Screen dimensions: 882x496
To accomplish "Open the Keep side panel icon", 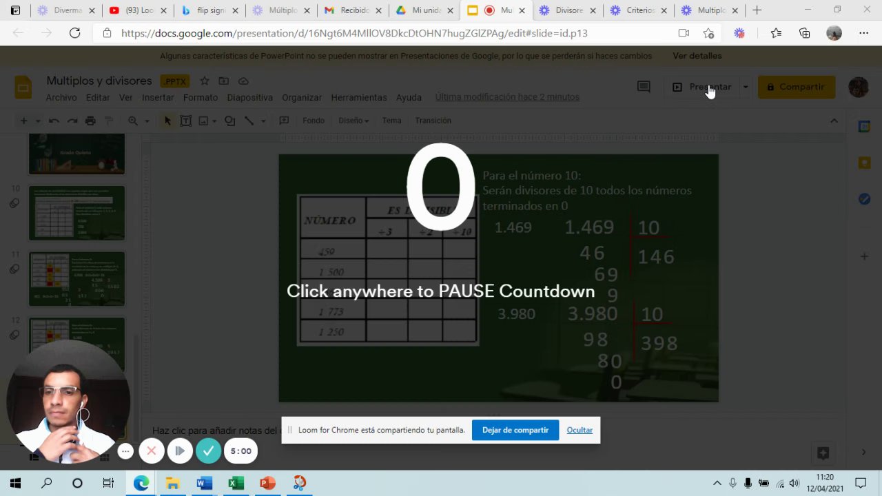I will 864,163.
